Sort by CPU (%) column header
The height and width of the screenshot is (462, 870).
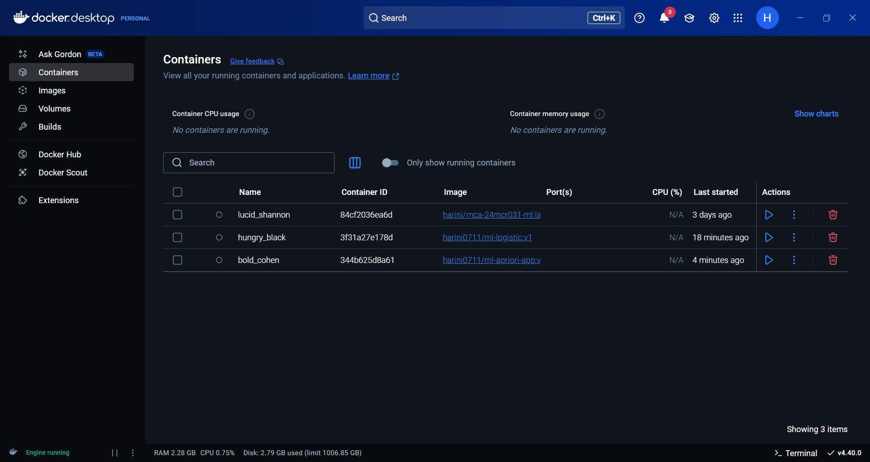point(667,192)
